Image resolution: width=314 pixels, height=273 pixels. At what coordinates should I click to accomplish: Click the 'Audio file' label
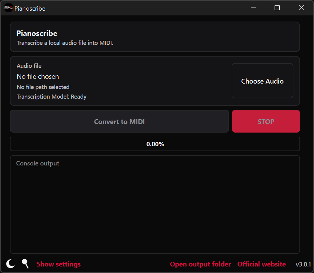29,66
